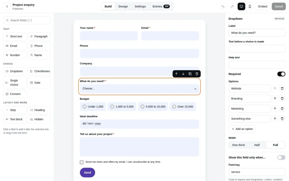Add a Text block element
This screenshot has height=181, width=289.
click(x=15, y=119)
